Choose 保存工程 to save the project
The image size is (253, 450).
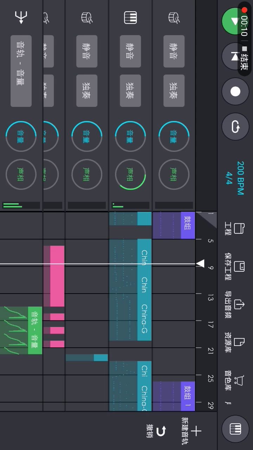[x=234, y=266]
